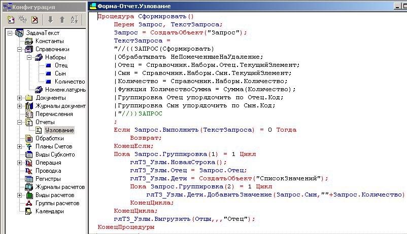Click the Операция icon
407x234 pixels.
click(x=29, y=163)
